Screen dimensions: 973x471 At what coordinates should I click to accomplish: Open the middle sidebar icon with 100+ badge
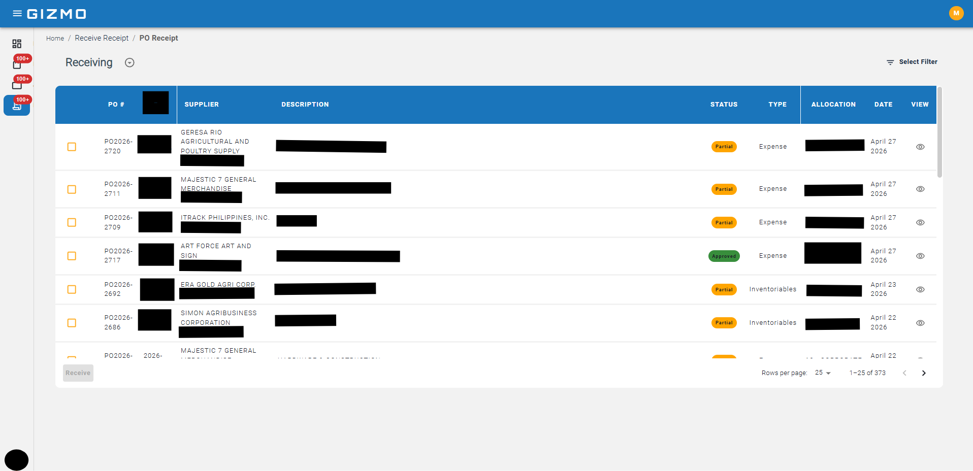point(17,85)
